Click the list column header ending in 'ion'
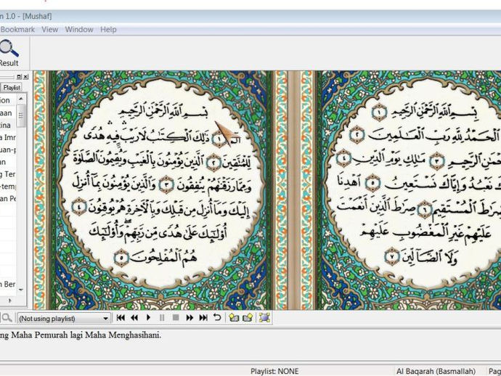Image resolution: width=501 pixels, height=376 pixels. pyautogui.click(x=8, y=100)
